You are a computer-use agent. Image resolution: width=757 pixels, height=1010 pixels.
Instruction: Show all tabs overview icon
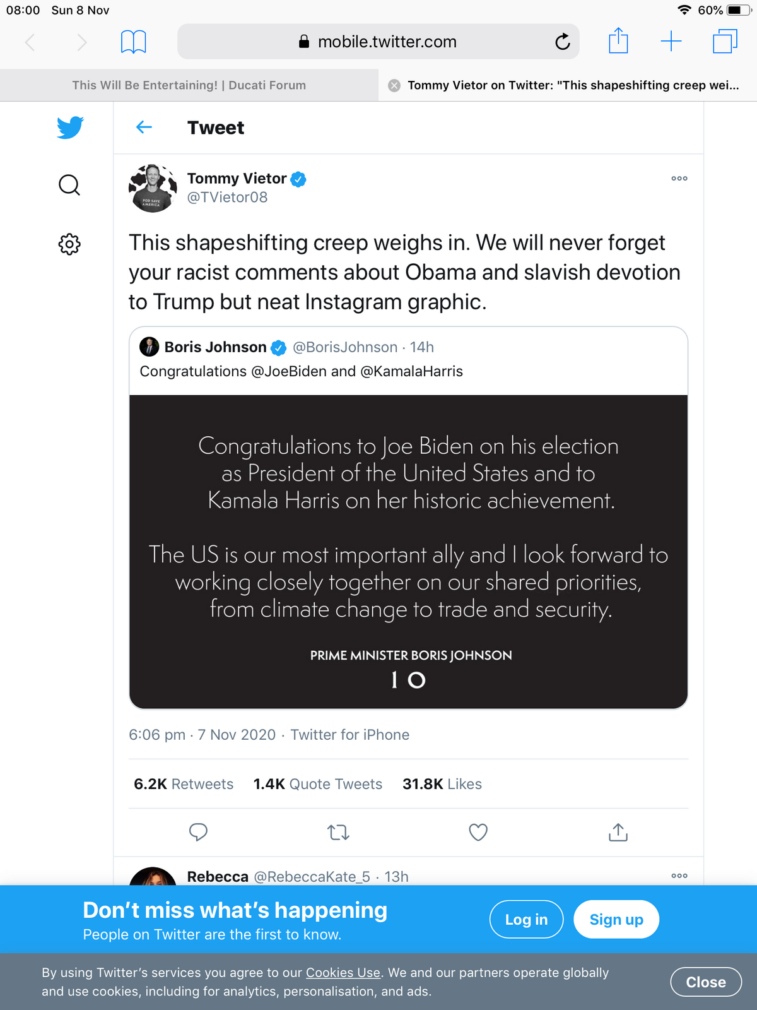point(725,42)
